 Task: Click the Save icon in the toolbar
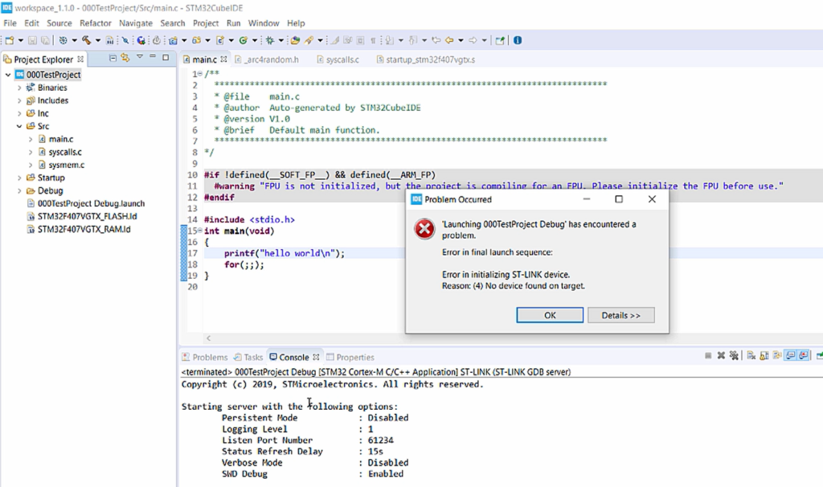tap(32, 40)
